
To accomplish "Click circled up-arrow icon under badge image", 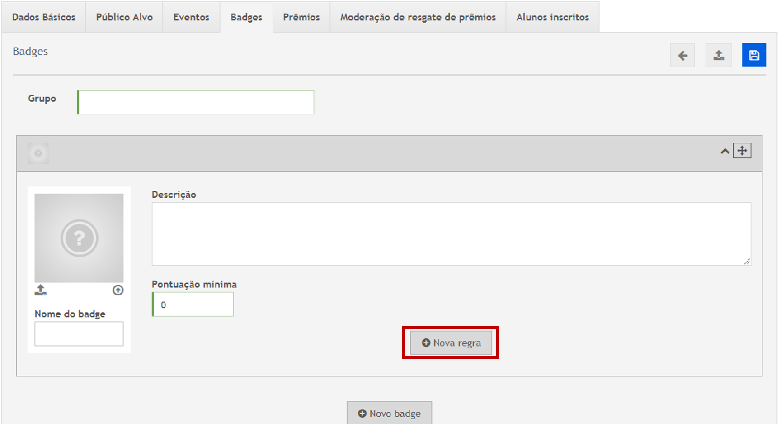I will pos(118,290).
